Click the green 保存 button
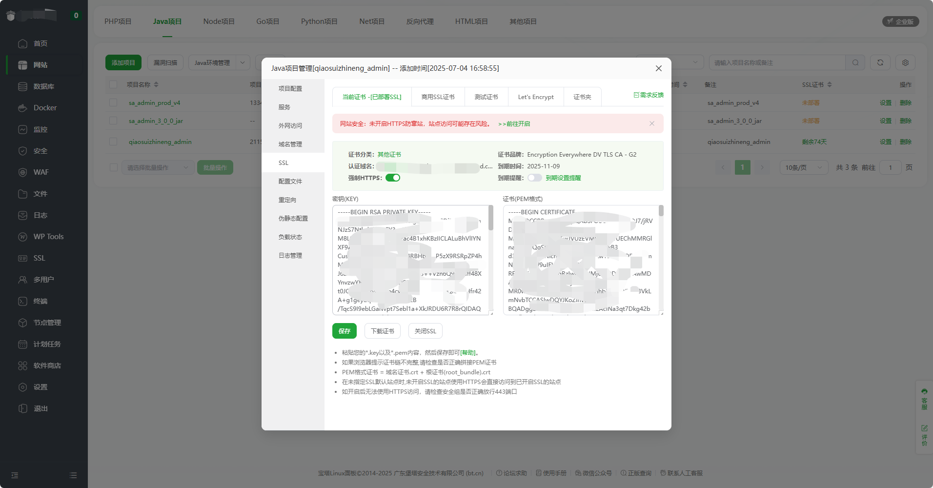The height and width of the screenshot is (488, 933). [345, 331]
